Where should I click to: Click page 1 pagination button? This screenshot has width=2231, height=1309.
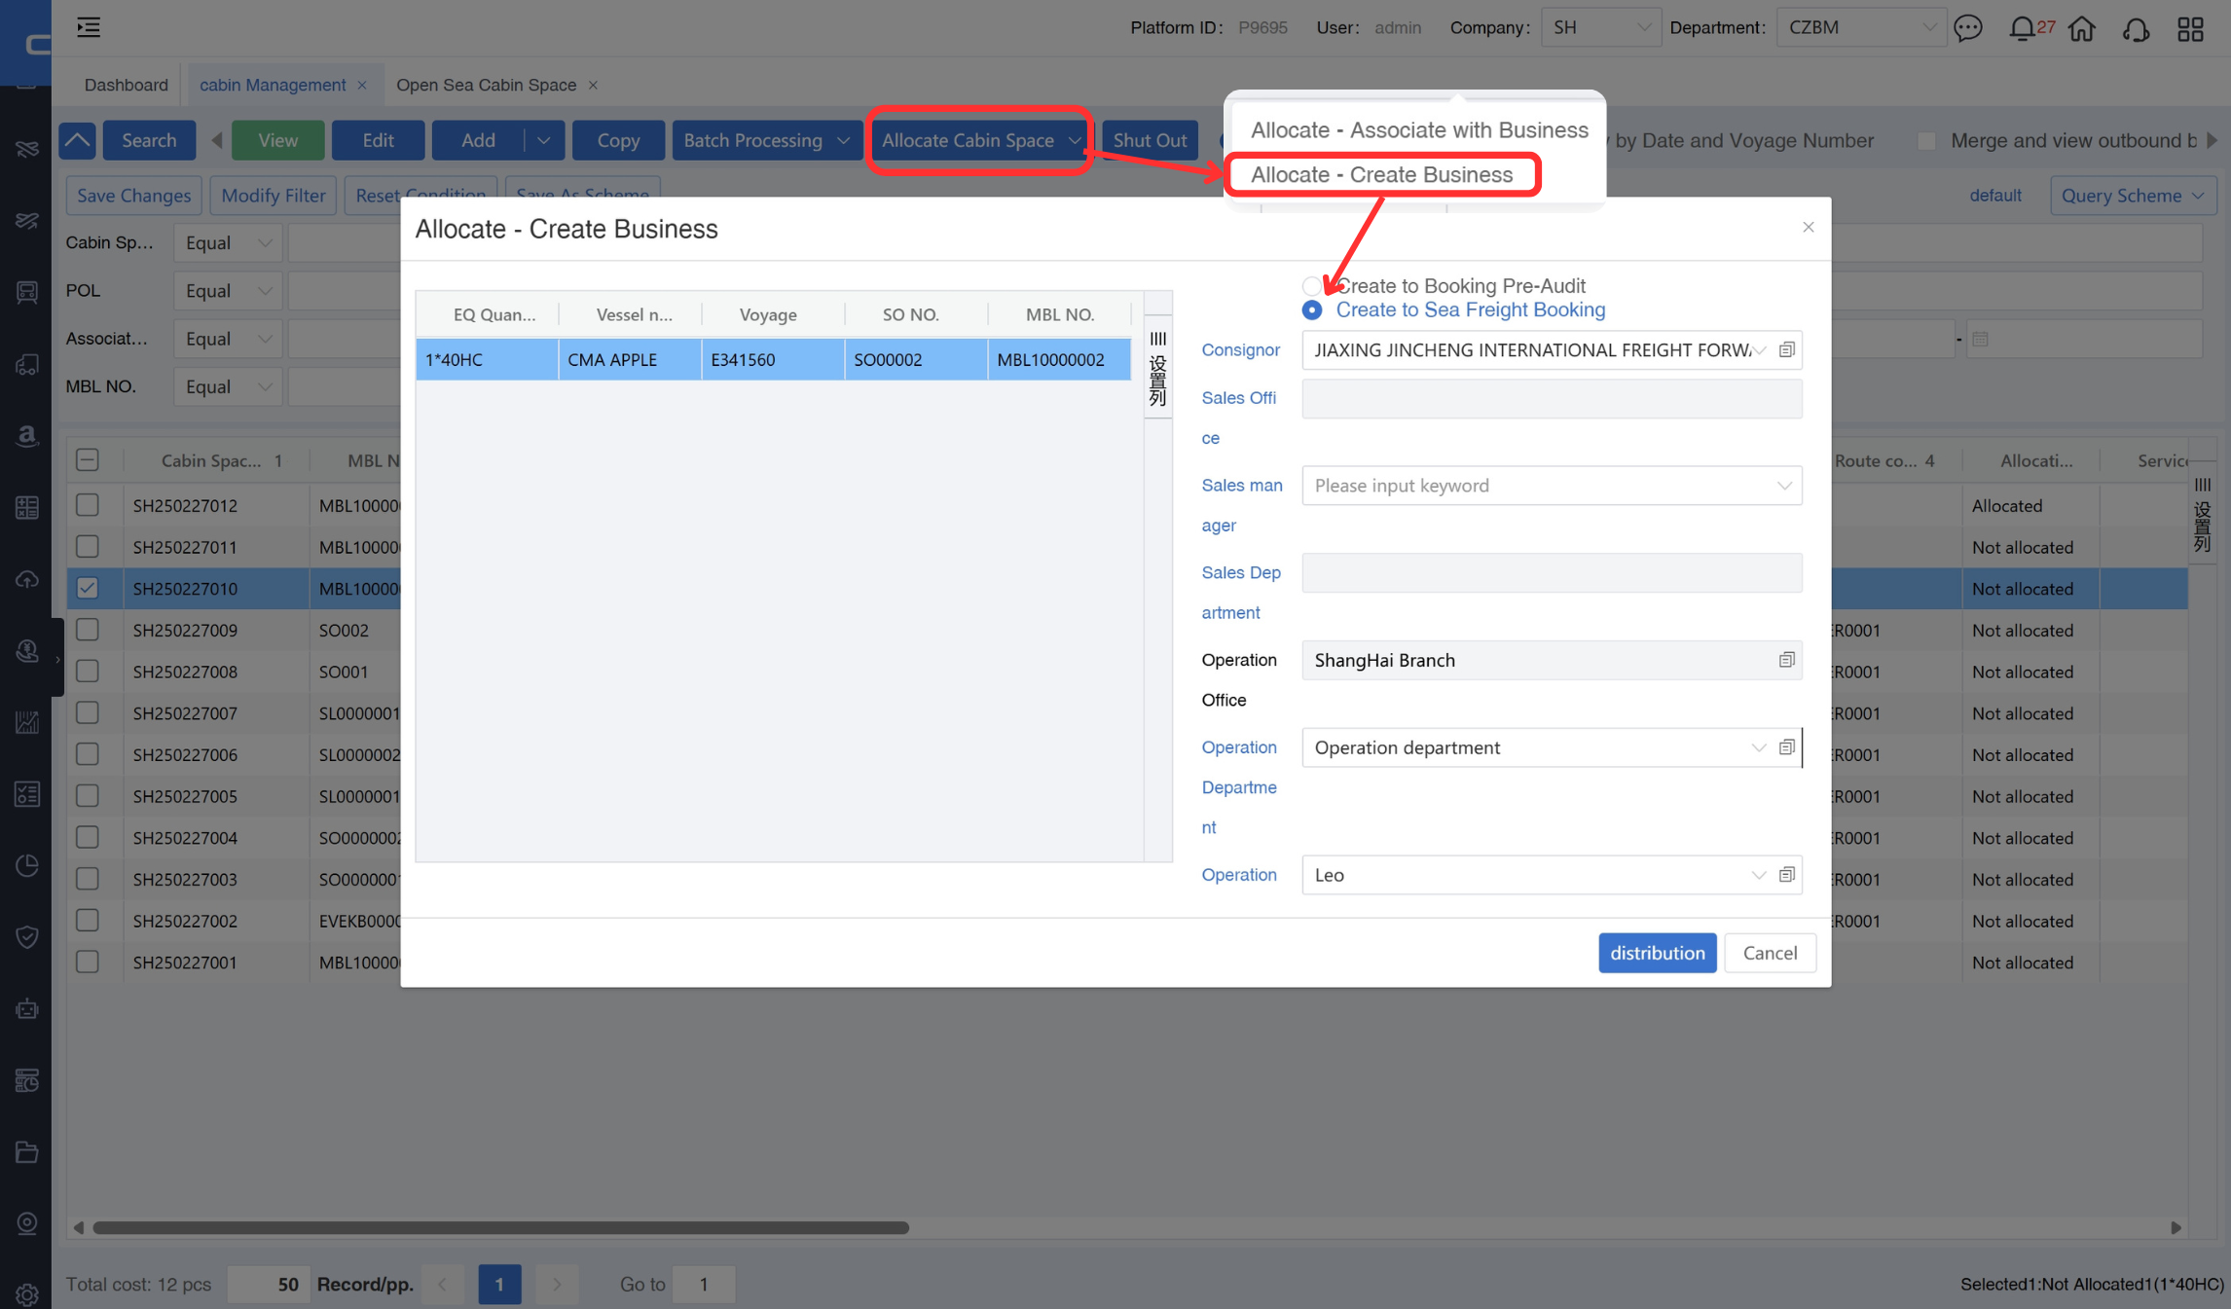pyautogui.click(x=499, y=1284)
